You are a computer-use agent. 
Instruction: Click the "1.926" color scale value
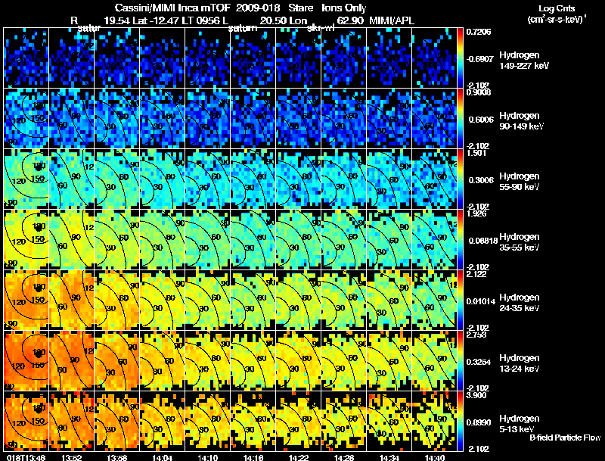pyautogui.click(x=477, y=213)
